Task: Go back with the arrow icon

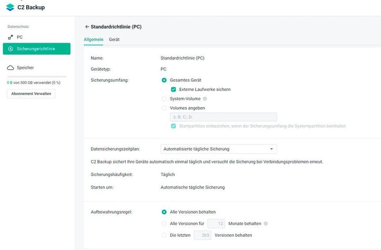Action: coord(87,27)
